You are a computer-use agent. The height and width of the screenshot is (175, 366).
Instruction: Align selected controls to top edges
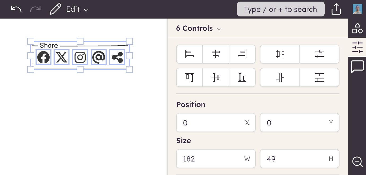189,77
